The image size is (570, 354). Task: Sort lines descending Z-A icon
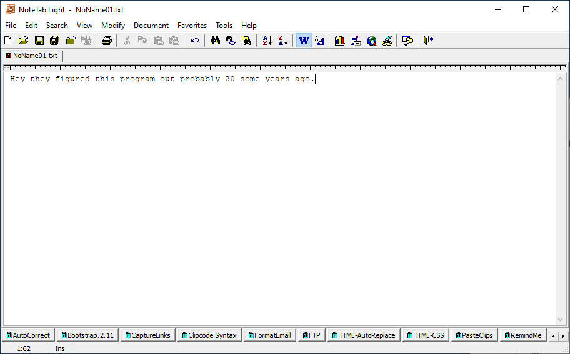(283, 41)
